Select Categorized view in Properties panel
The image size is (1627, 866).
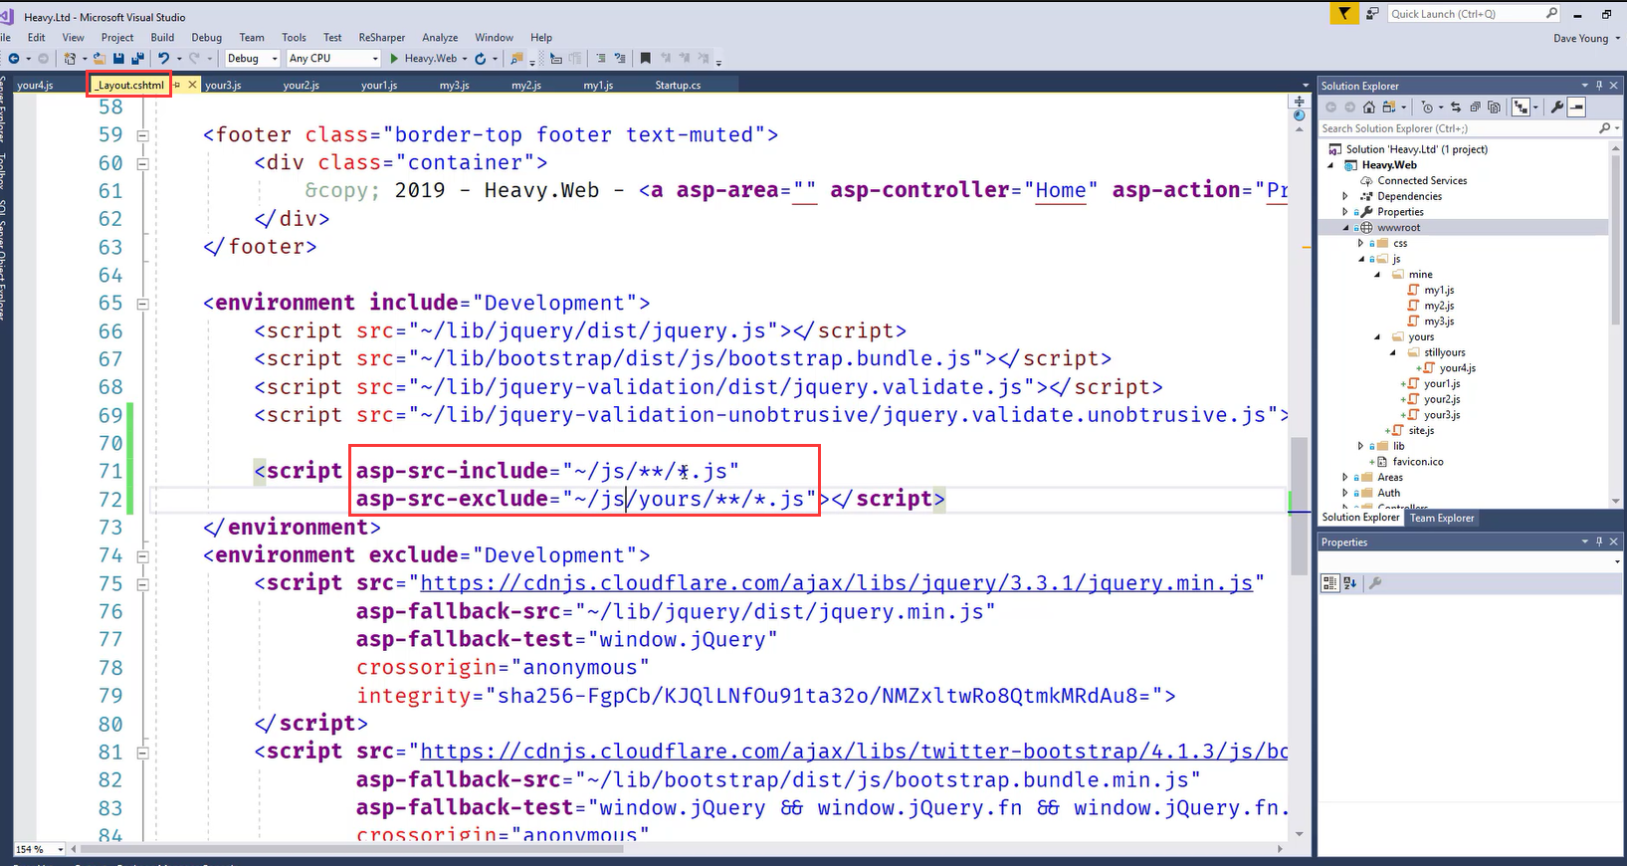[x=1329, y=583]
